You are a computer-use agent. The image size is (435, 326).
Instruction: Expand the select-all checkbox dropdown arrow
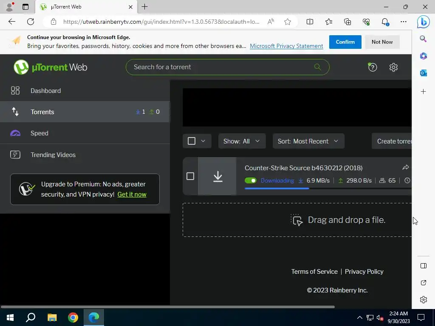[x=203, y=141]
